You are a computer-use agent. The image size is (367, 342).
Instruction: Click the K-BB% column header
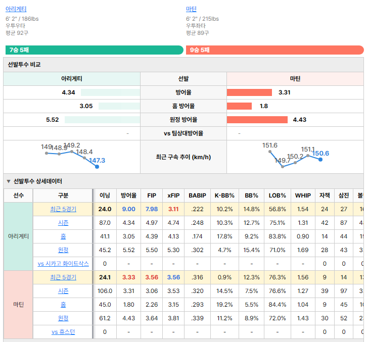[224, 196]
